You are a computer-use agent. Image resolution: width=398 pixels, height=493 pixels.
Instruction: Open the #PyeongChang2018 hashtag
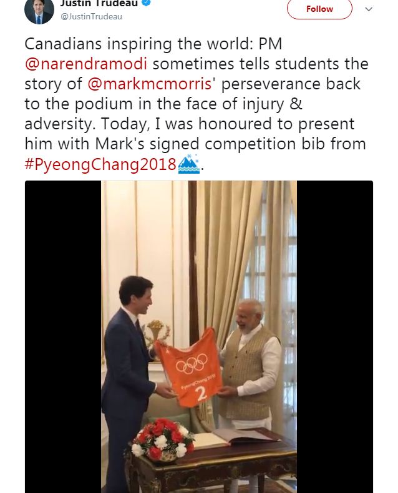[x=100, y=164]
